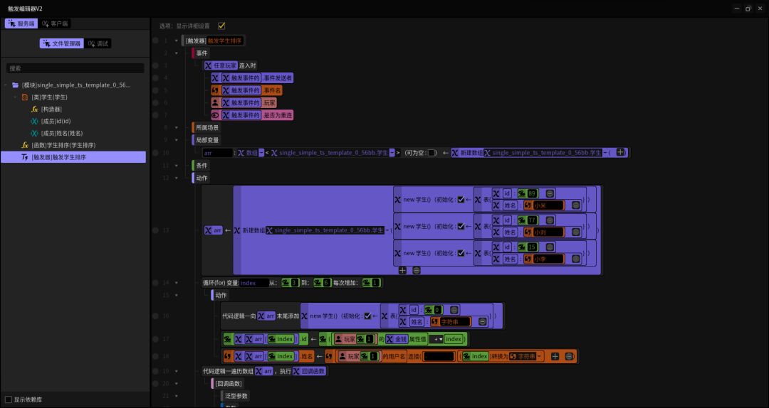The height and width of the screenshot is (408, 769).
Task: Select [触发器]触发学生排序 in the file tree
Action: [73, 157]
